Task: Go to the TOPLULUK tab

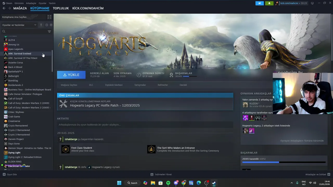Action: click(x=61, y=8)
